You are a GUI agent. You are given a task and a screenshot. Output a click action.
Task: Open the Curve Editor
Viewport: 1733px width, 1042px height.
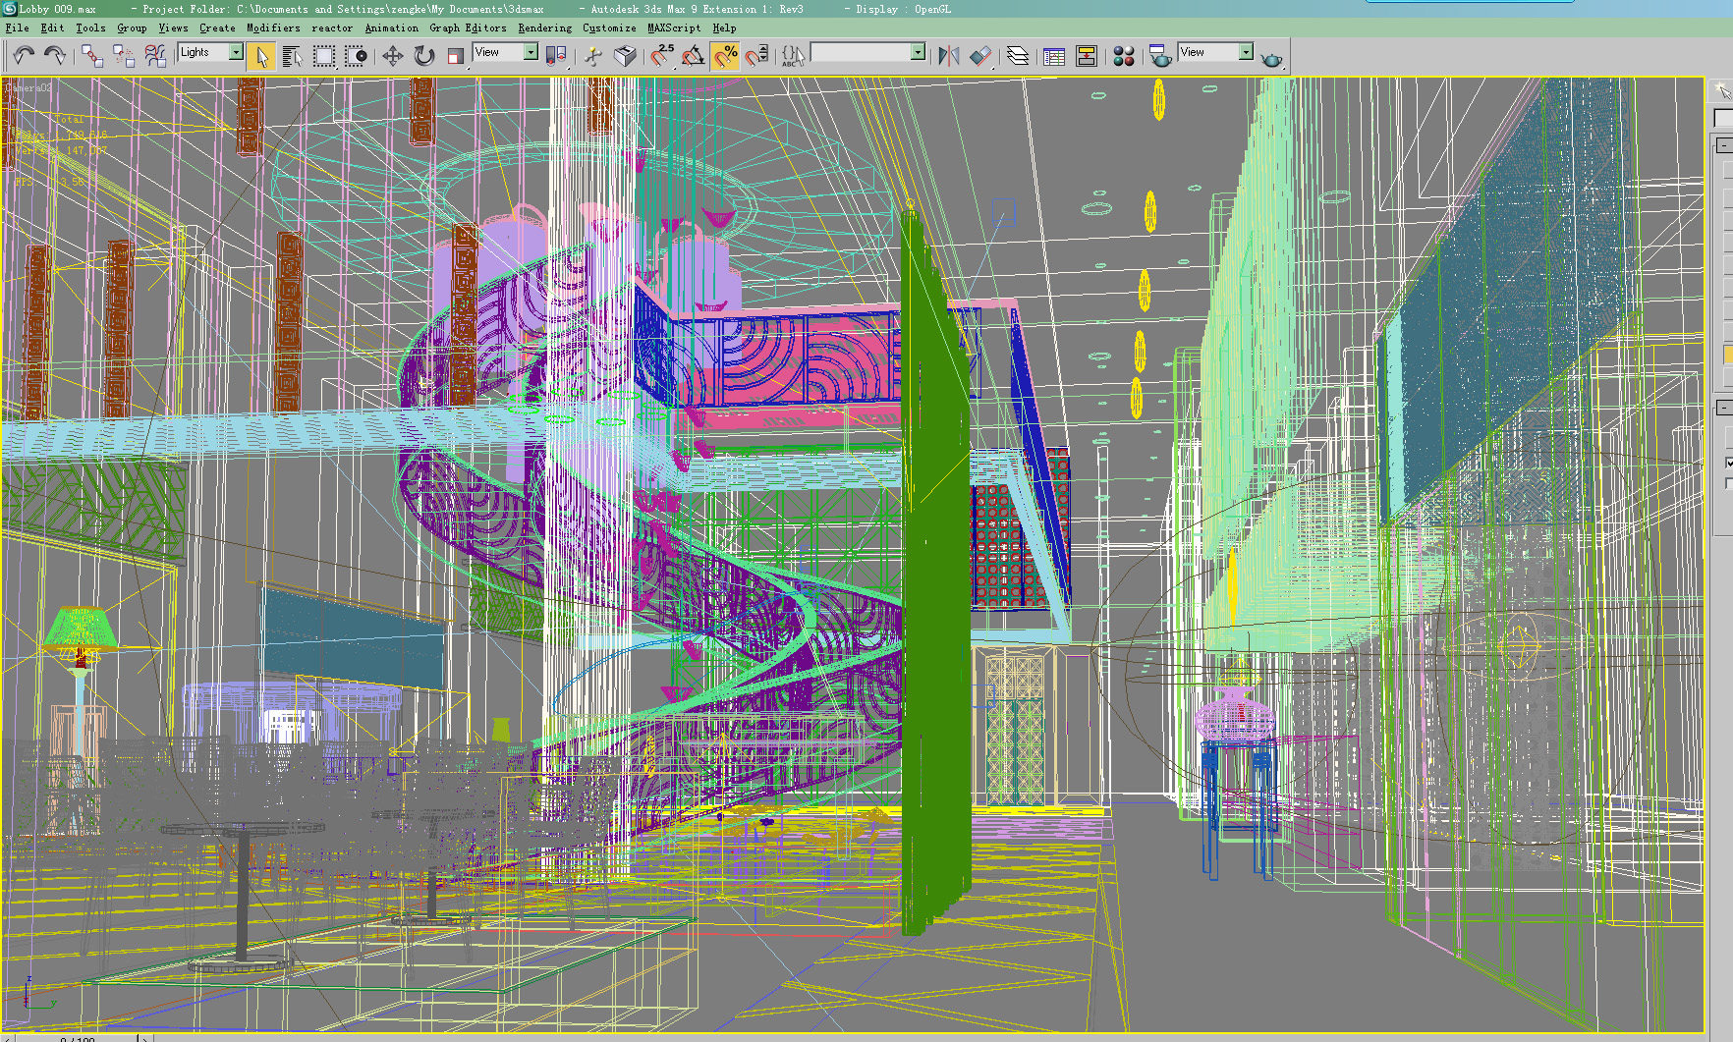coord(1053,56)
